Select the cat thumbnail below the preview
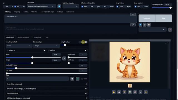This screenshot has width=178, height=100. tap(130, 86)
